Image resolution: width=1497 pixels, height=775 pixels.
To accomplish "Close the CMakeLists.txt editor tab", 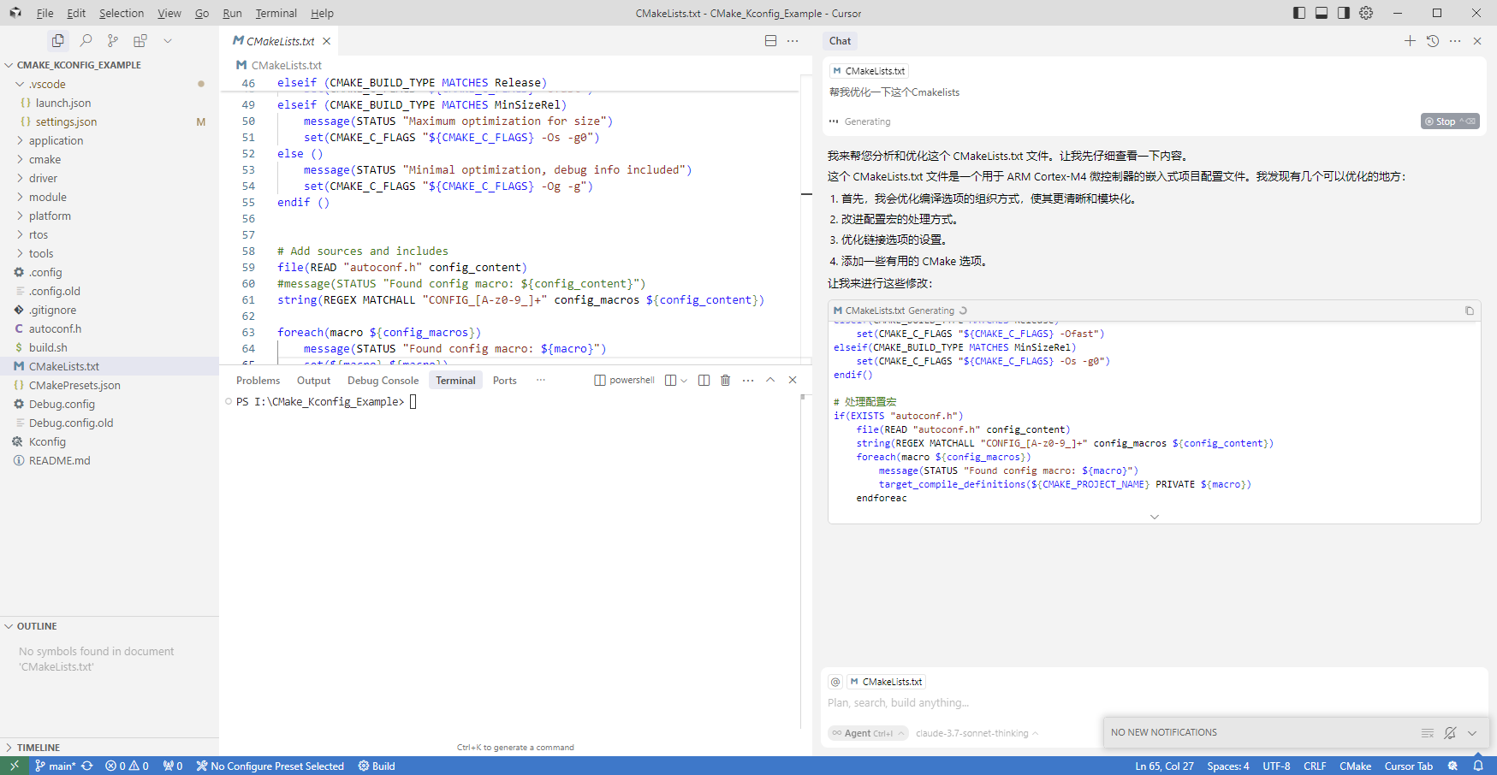I will pos(326,41).
